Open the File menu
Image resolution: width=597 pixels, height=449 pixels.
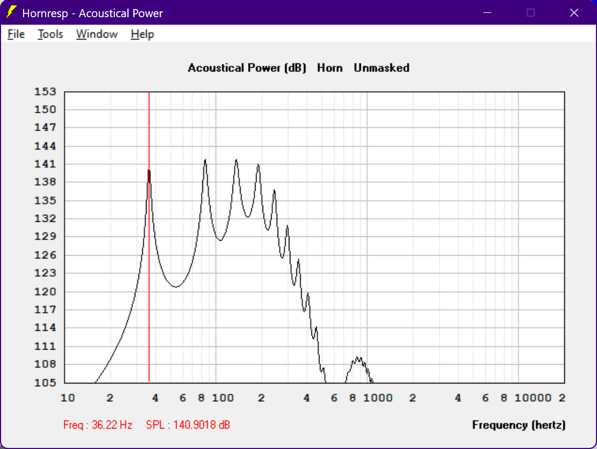(16, 34)
